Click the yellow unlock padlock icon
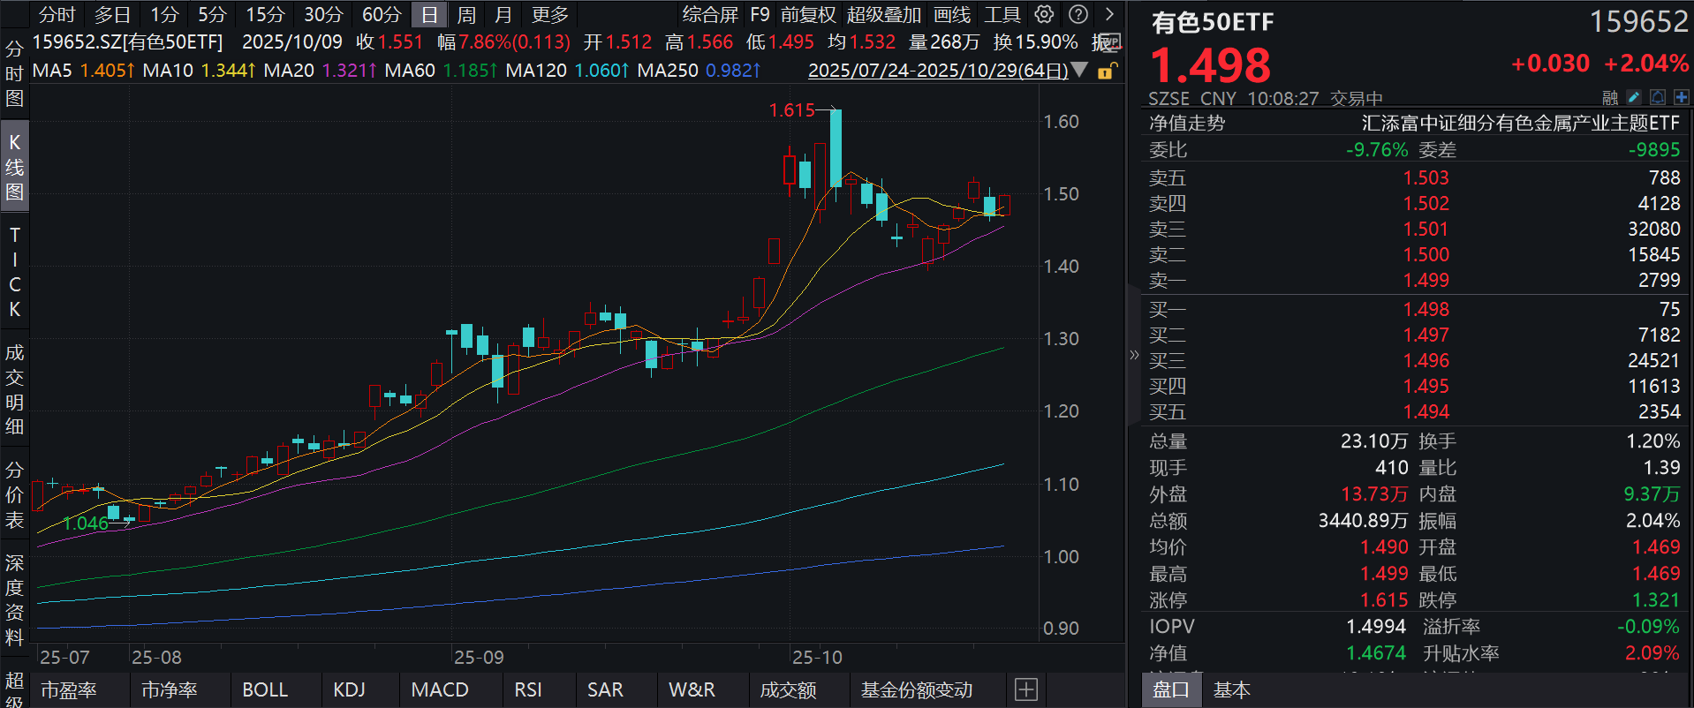Screen dimensions: 1694x708 point(1106,71)
